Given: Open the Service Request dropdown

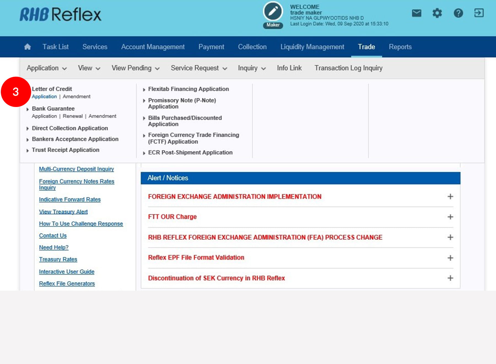Looking at the screenshot, I should pos(199,68).
